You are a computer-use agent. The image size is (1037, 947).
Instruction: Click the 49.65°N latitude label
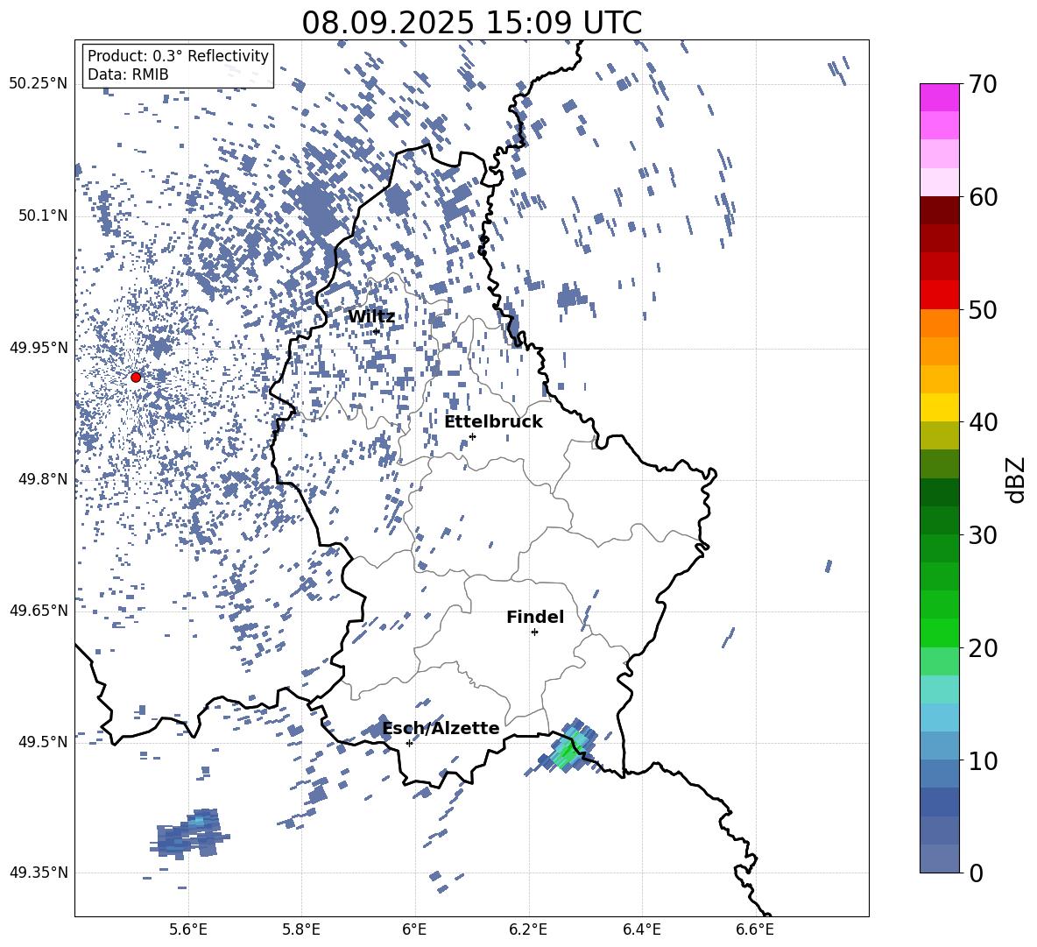[x=39, y=610]
